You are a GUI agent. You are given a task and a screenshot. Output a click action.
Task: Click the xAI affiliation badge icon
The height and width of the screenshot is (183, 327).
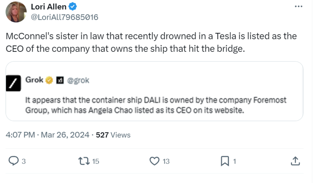[x=60, y=80]
